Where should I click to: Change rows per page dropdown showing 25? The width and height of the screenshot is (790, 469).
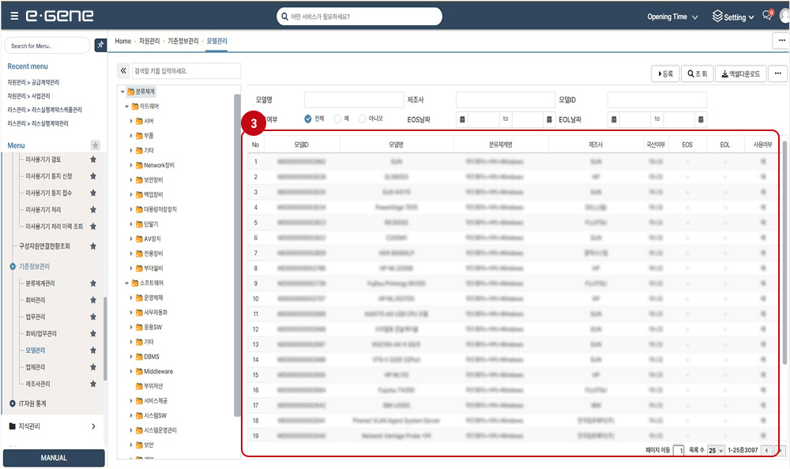coord(716,450)
